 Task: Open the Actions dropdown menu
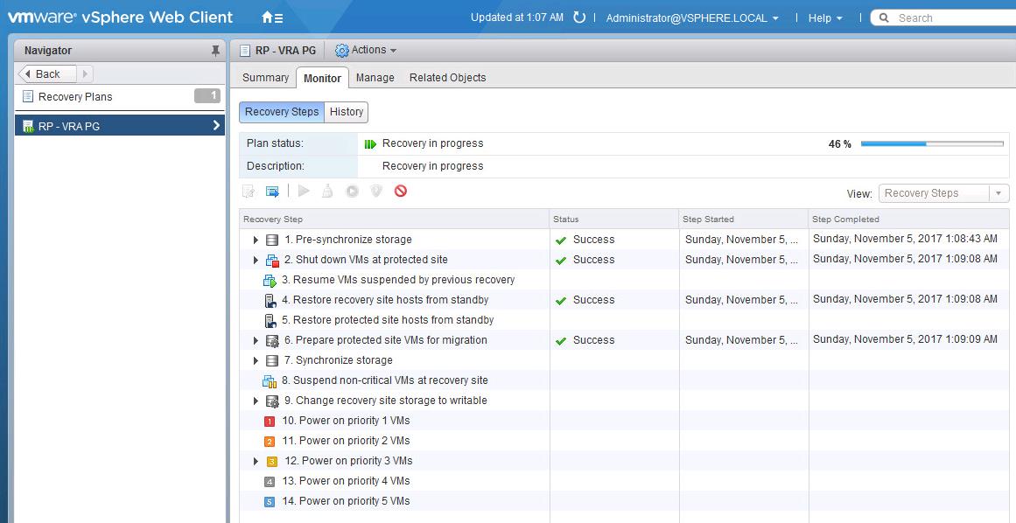point(366,51)
